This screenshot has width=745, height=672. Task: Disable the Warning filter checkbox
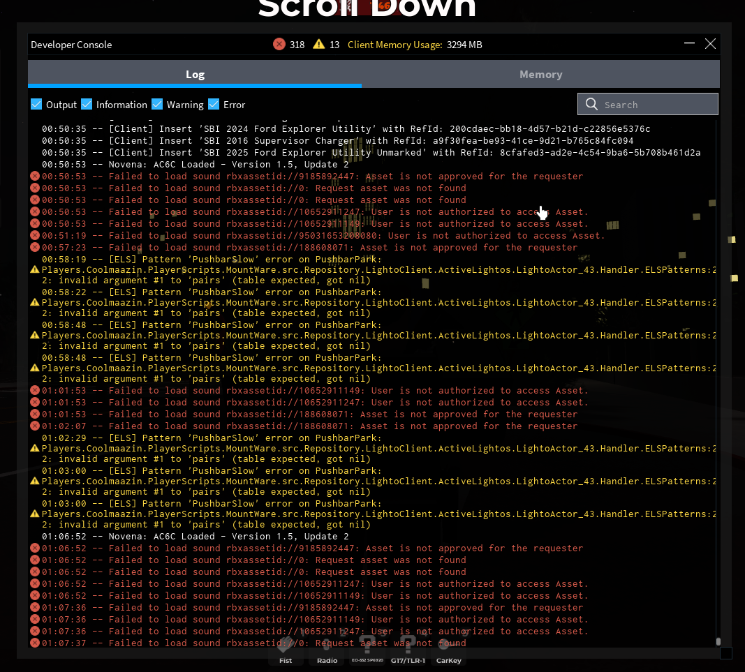point(157,105)
